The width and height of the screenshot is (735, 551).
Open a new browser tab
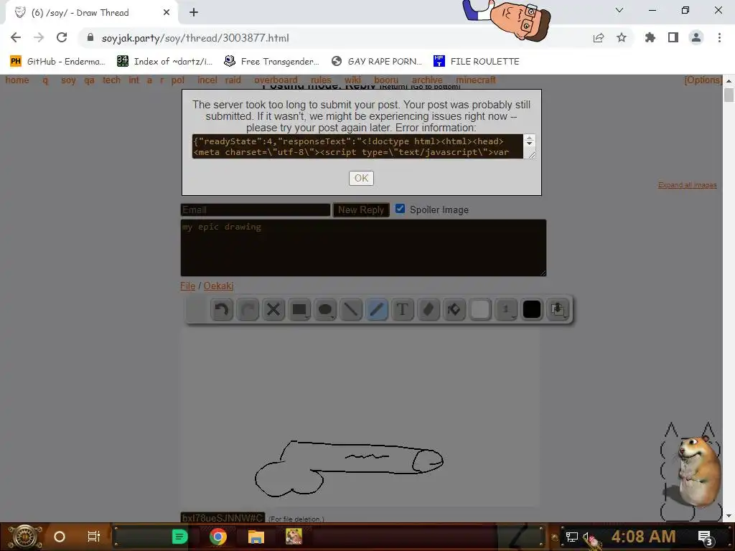point(194,13)
